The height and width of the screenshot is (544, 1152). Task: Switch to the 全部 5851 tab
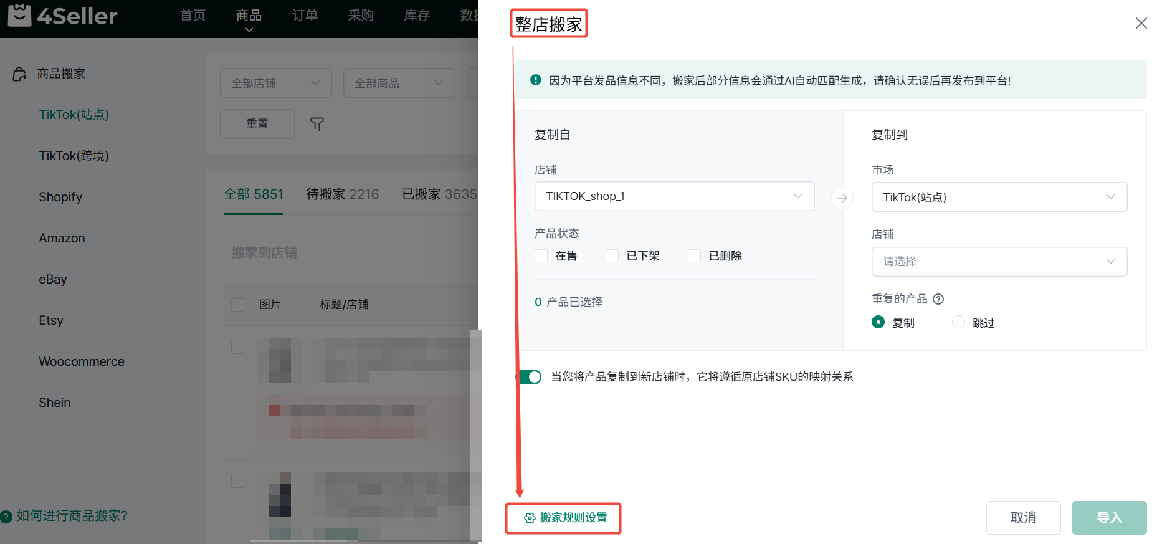click(x=254, y=194)
